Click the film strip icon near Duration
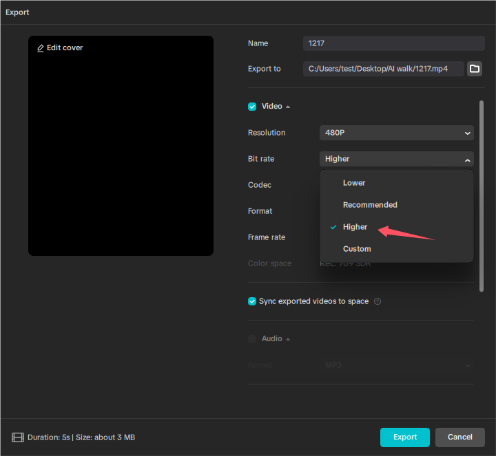The image size is (496, 456). [x=18, y=437]
